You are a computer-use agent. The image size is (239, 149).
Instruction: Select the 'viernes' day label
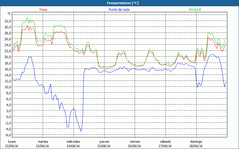click(x=135, y=142)
